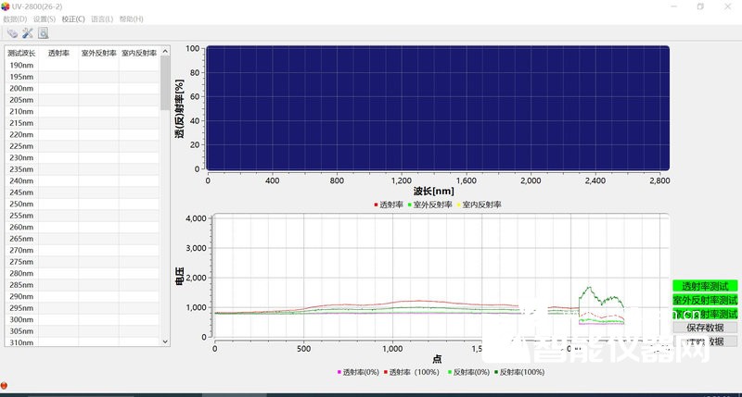Open the 设置(S) menu
The width and height of the screenshot is (742, 397).
[44, 19]
